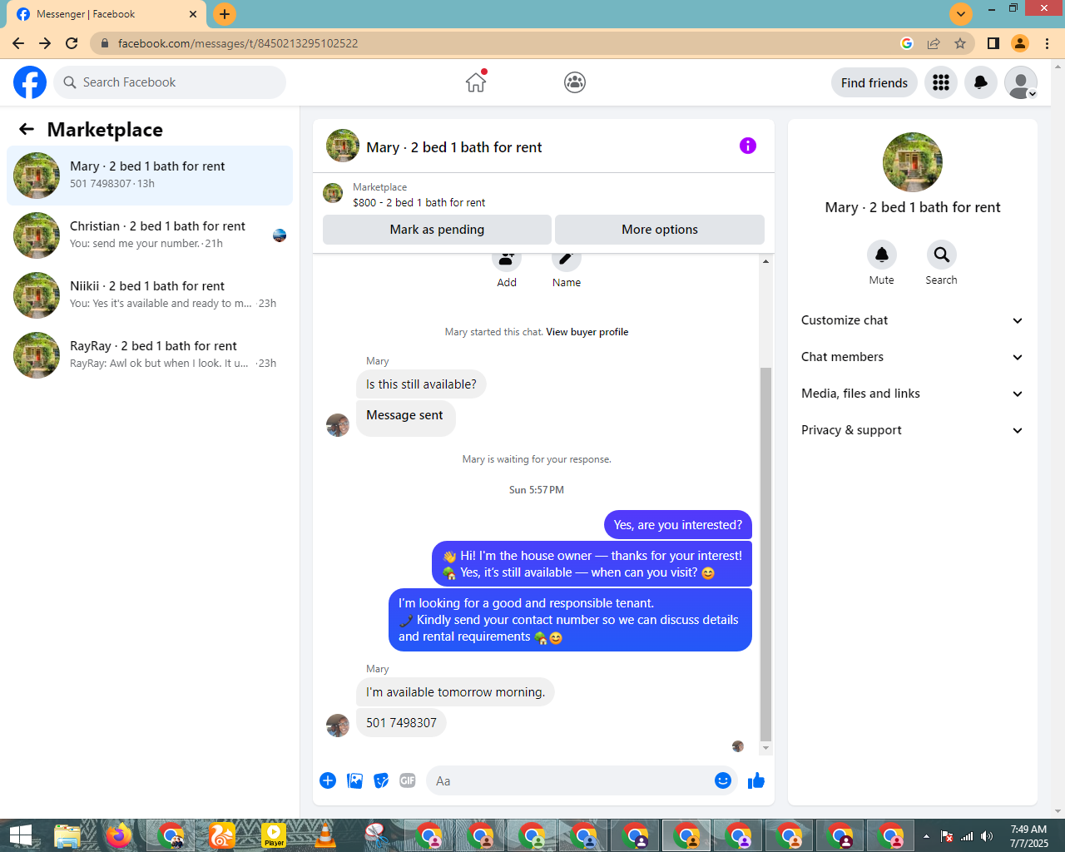The image size is (1065, 852).
Task: Open Chrome tab search dropdown
Action: point(961,14)
